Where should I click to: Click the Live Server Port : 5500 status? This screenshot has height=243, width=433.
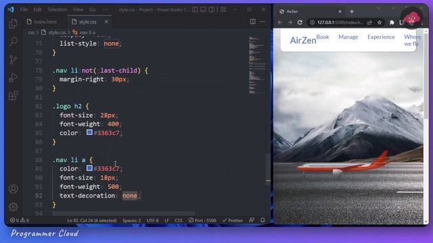click(x=202, y=221)
